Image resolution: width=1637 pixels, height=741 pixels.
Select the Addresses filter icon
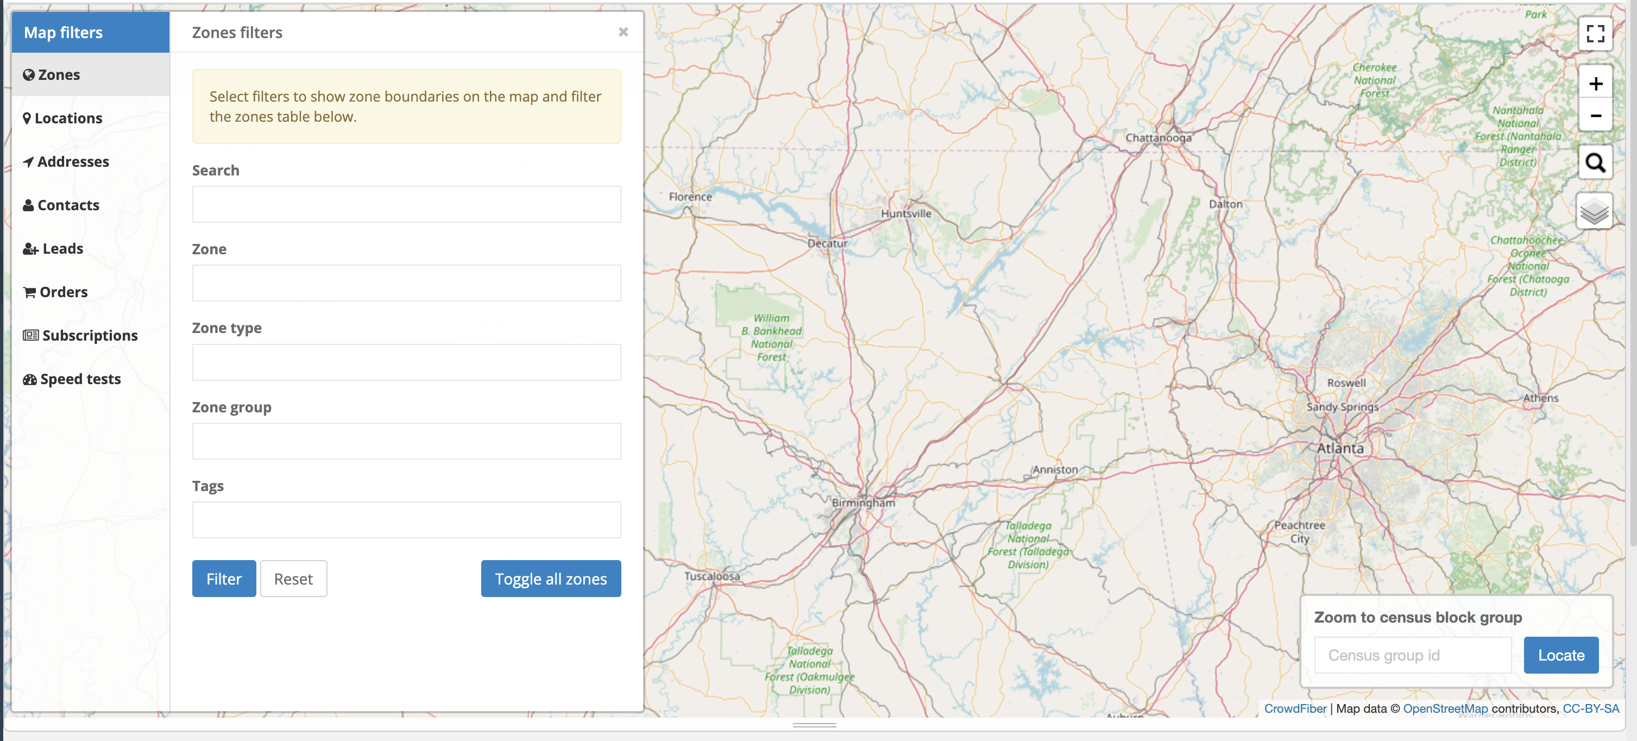(x=73, y=161)
